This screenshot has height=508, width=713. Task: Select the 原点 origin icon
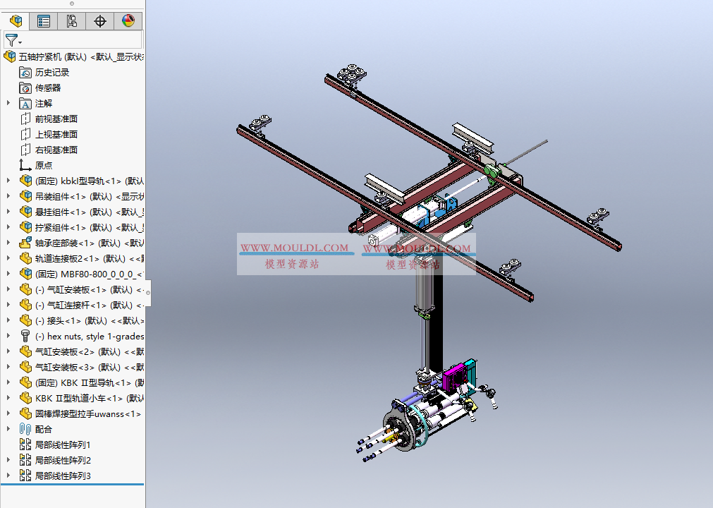25,165
